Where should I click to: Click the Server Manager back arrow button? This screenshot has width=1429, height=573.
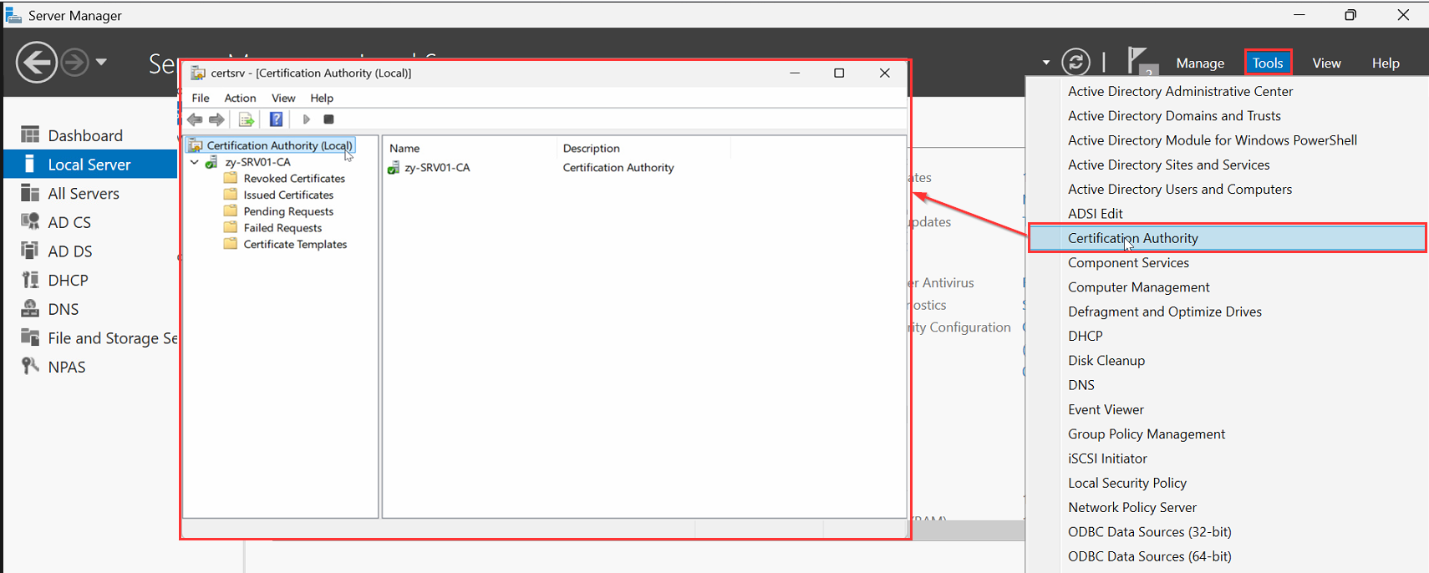click(37, 63)
